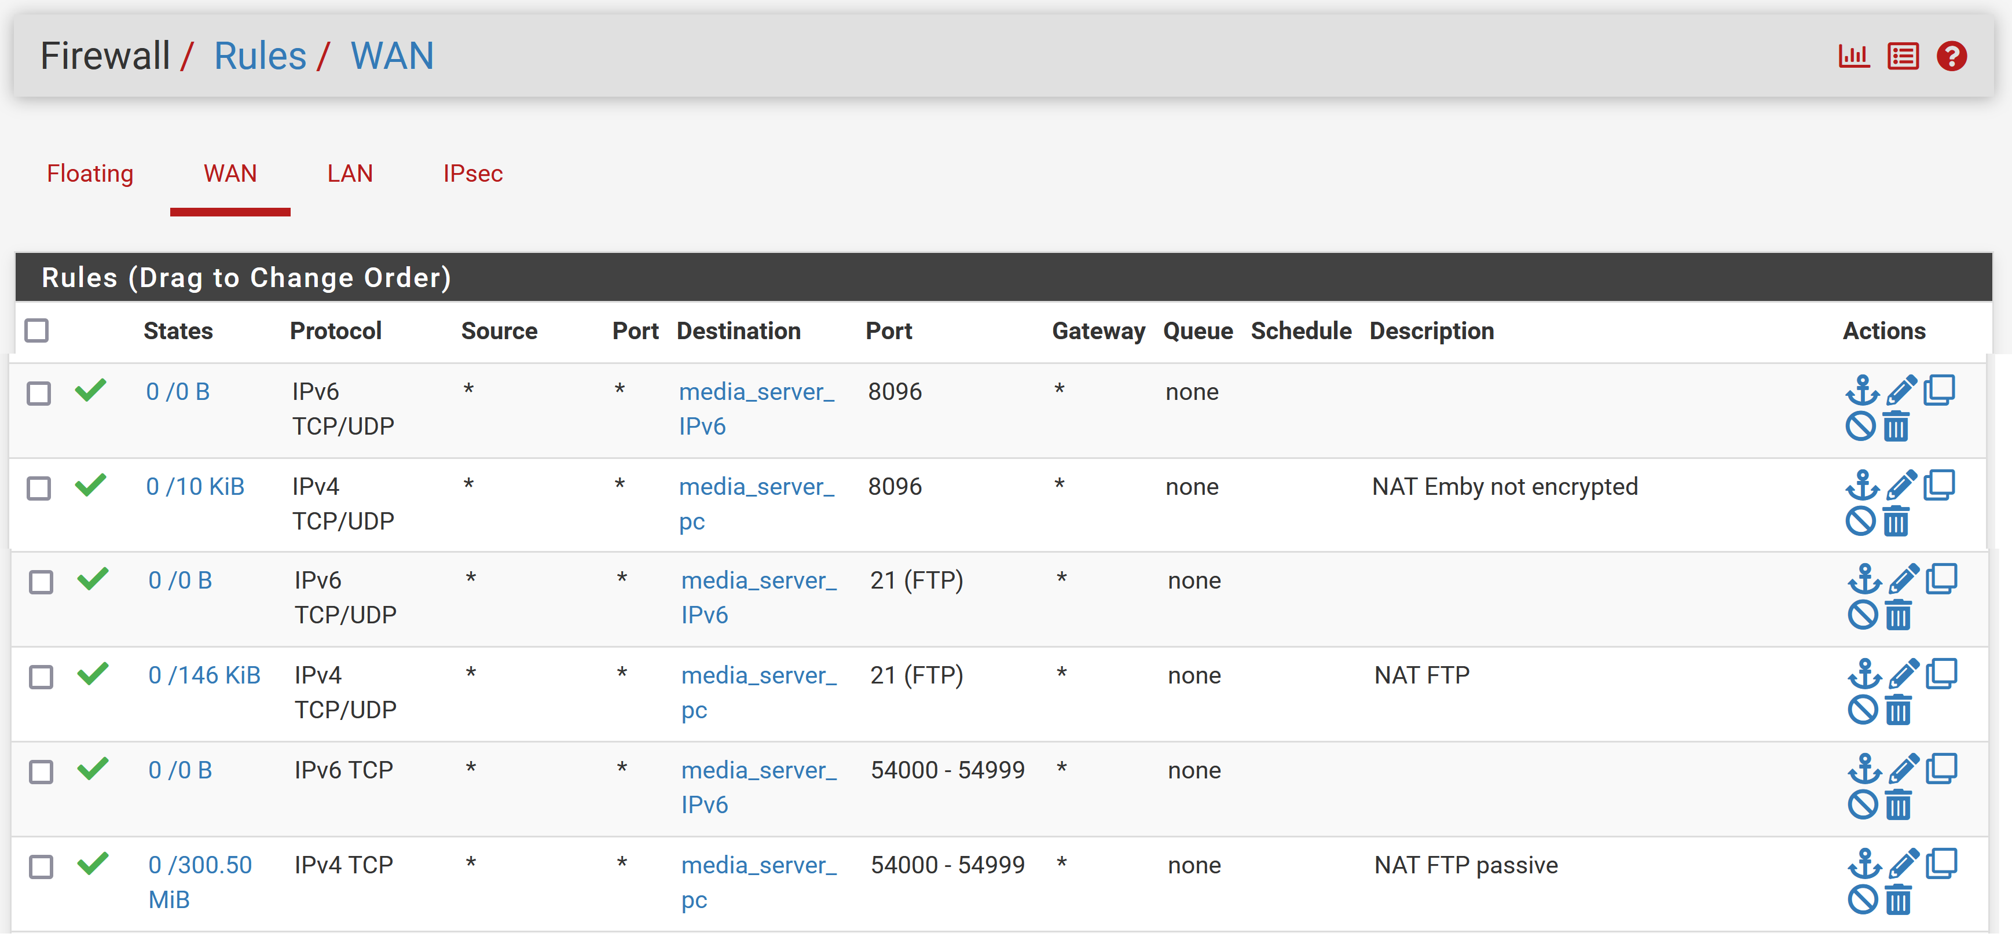Edit the IPv6 8096 rule with pencil

(1901, 390)
